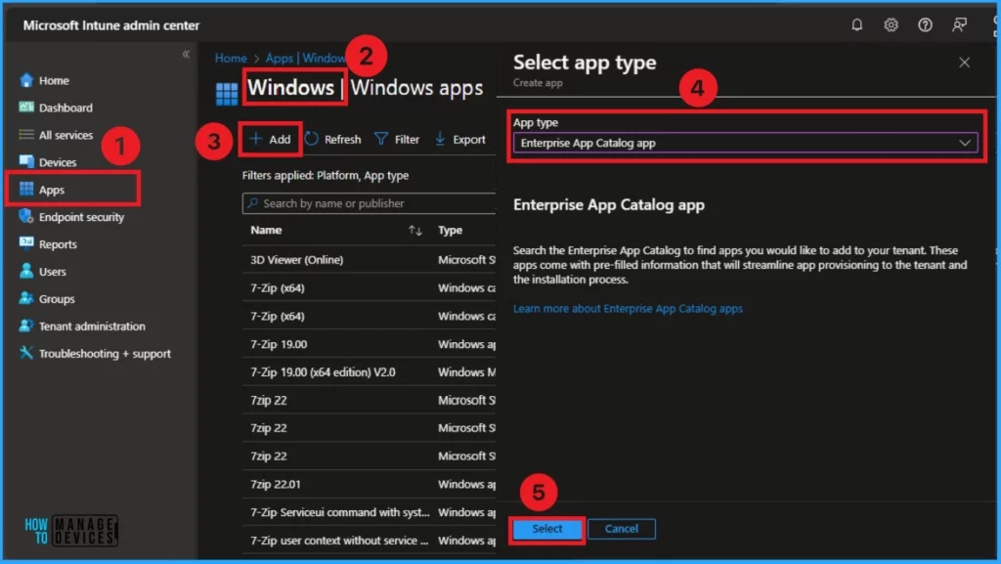Click the Reports icon in sidebar
This screenshot has width=1001, height=564.
26,243
